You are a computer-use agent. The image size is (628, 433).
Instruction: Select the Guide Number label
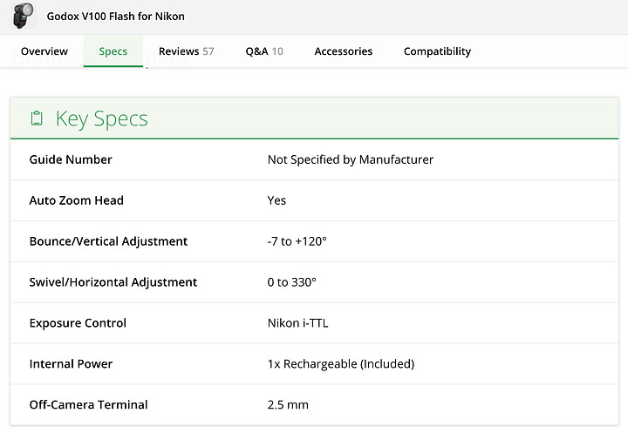71,159
